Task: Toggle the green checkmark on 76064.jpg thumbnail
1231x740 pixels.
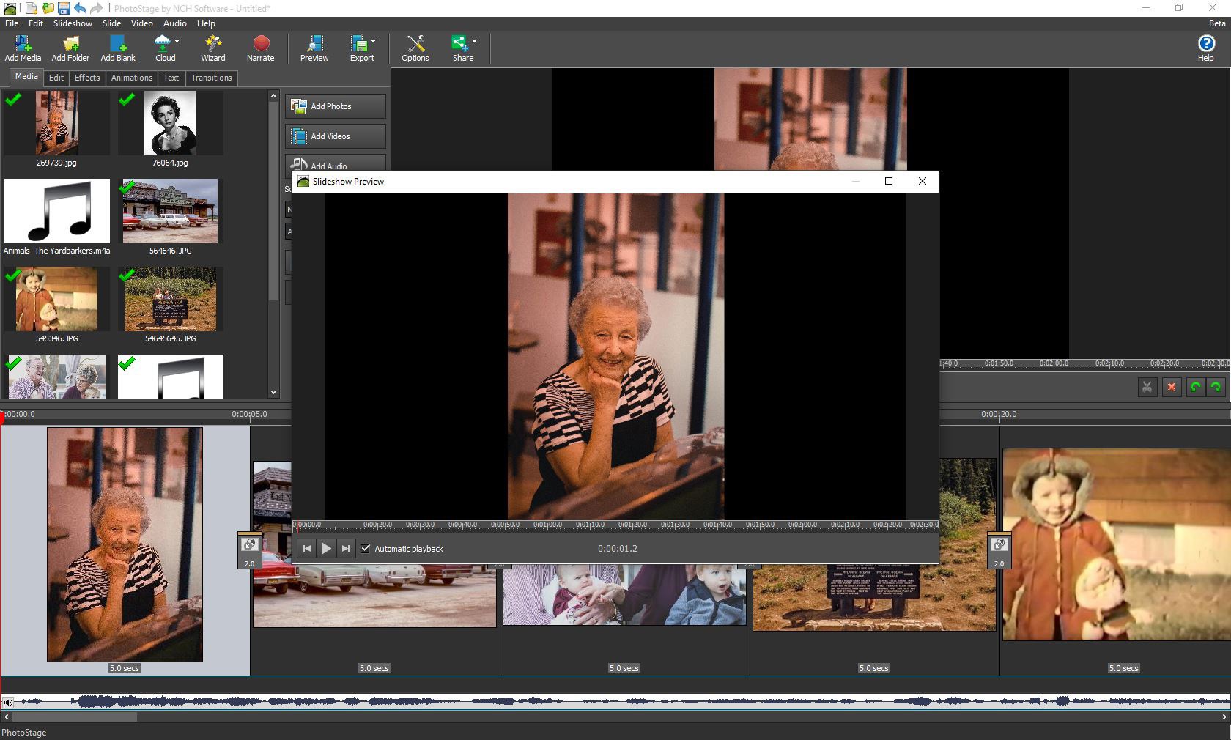Action: click(x=126, y=100)
